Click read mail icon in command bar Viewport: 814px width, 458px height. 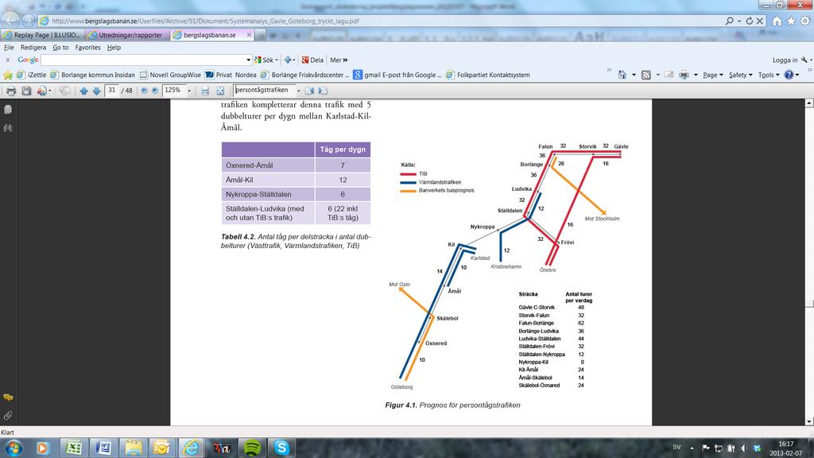point(669,75)
